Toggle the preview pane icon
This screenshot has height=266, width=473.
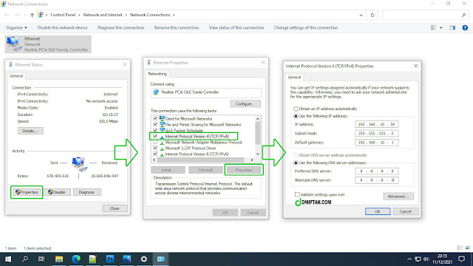pyautogui.click(x=452, y=28)
